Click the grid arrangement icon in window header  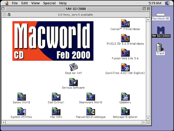point(4,14)
